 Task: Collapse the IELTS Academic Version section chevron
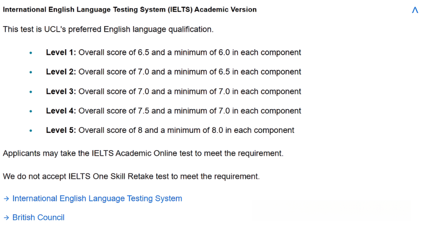(x=415, y=11)
